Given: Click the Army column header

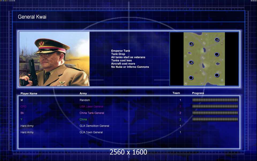Looking at the screenshot, I should tap(83, 93).
